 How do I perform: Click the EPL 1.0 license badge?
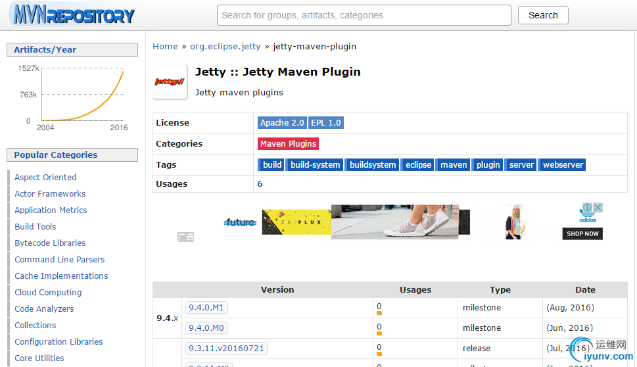[326, 123]
